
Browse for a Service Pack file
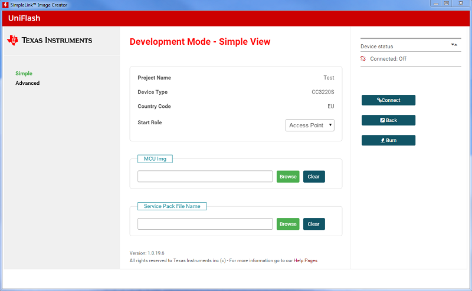click(288, 224)
